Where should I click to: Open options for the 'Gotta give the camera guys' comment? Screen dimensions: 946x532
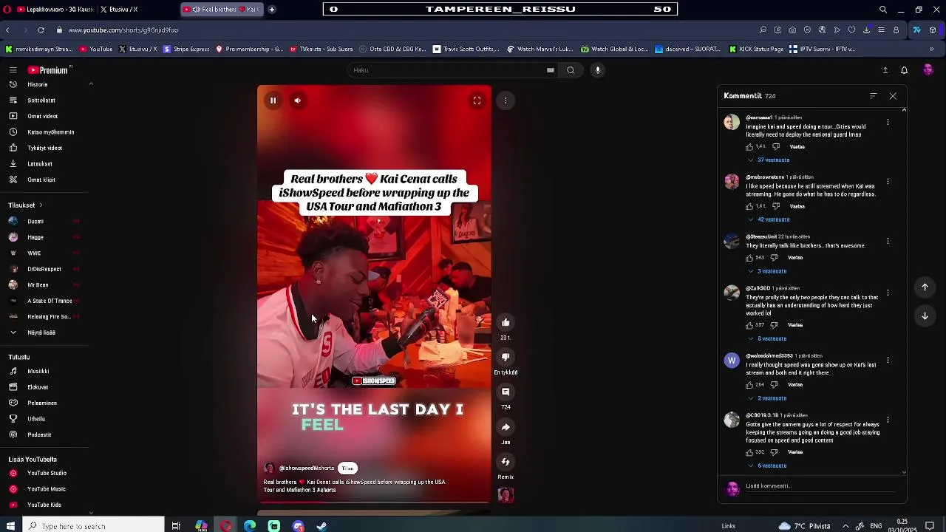point(888,420)
